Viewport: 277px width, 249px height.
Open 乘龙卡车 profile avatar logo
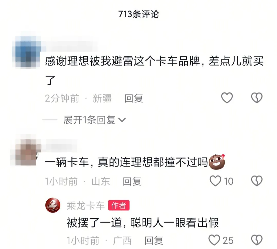53,205
